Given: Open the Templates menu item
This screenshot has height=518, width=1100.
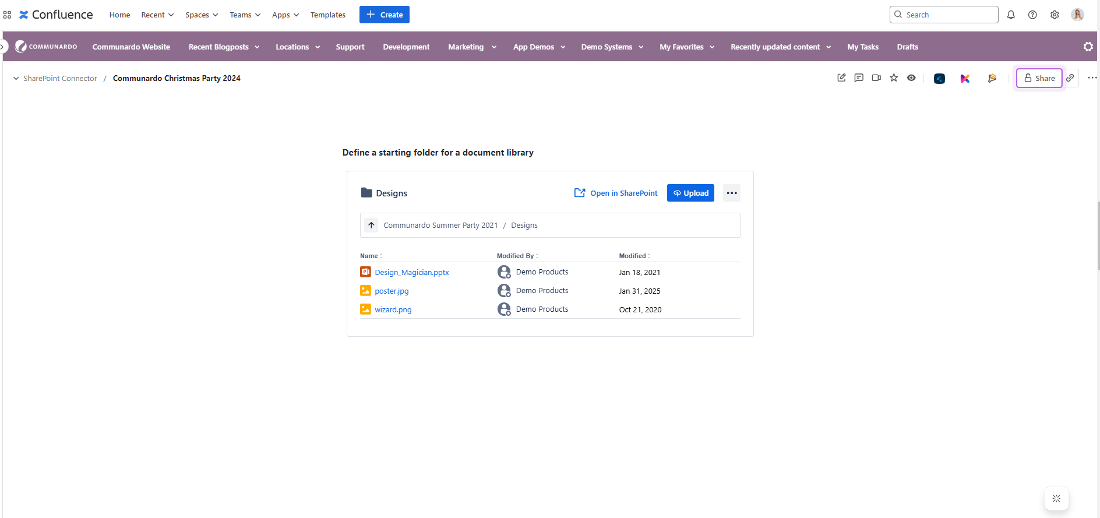Looking at the screenshot, I should pos(327,15).
